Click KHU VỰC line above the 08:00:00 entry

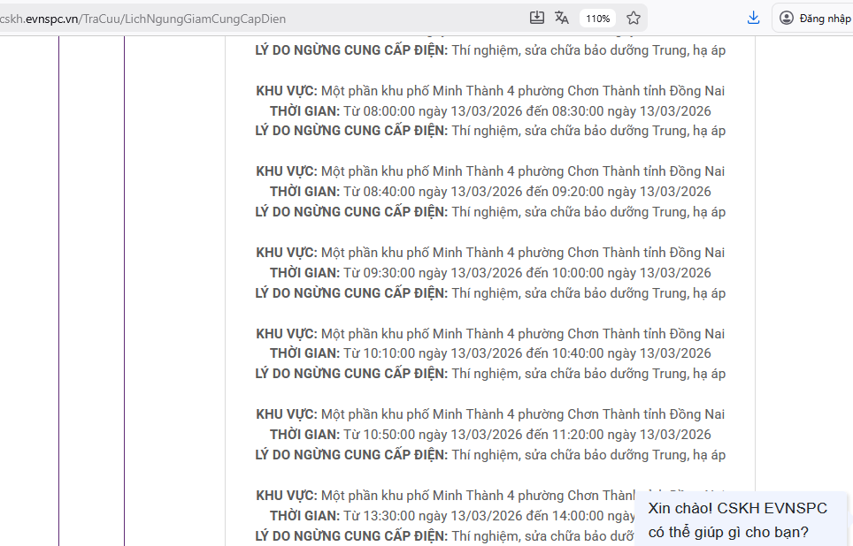tap(490, 91)
